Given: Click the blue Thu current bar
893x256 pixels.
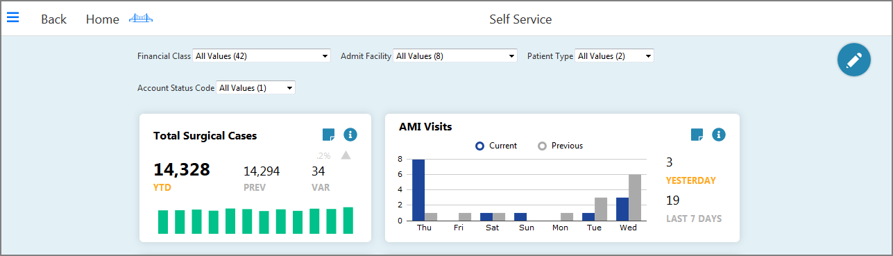Looking at the screenshot, I should tap(418, 190).
